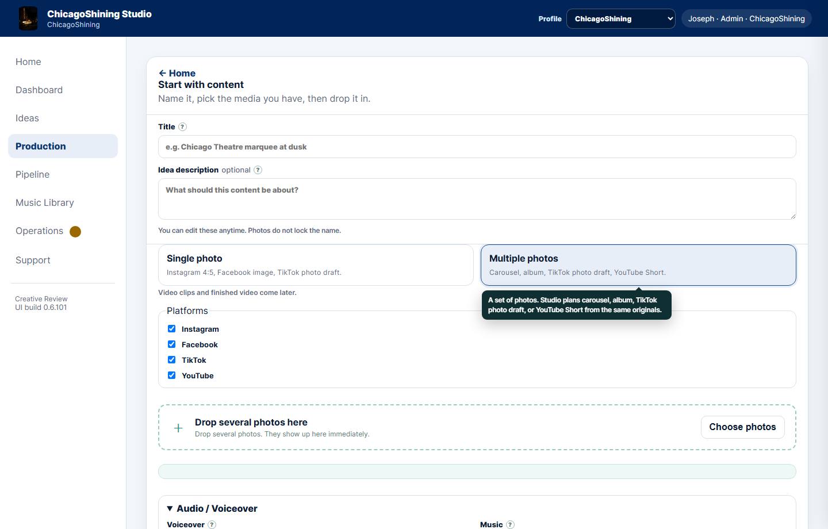The height and width of the screenshot is (529, 828).
Task: Open the Idea description help icon
Action: (258, 170)
